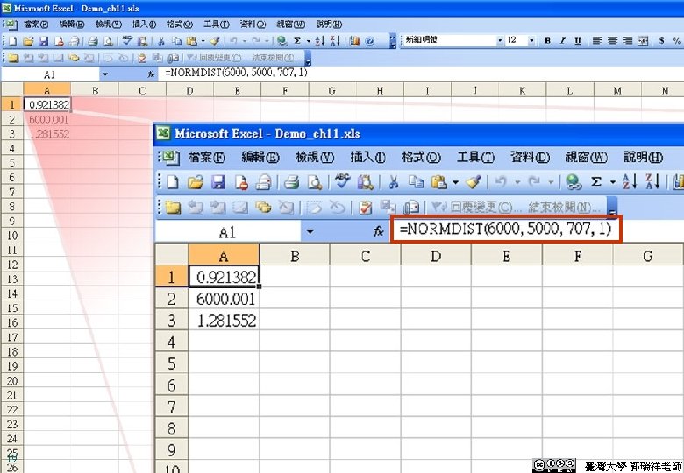Toggle Bold formatting button
The height and width of the screenshot is (473, 684).
[547, 40]
